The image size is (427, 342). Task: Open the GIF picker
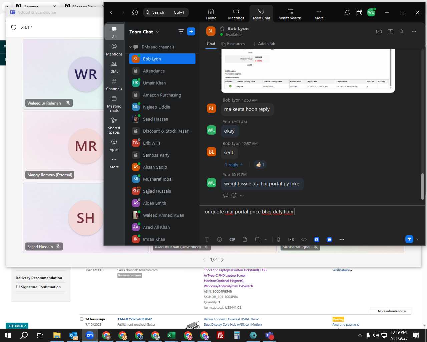pos(232,239)
